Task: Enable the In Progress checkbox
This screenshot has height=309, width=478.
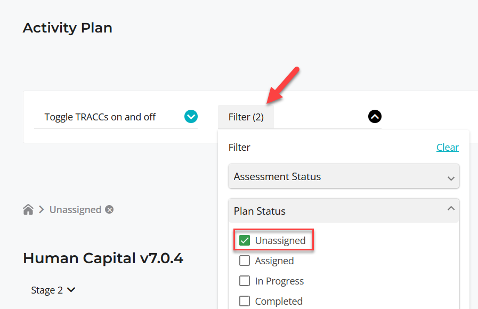Action: coord(245,281)
